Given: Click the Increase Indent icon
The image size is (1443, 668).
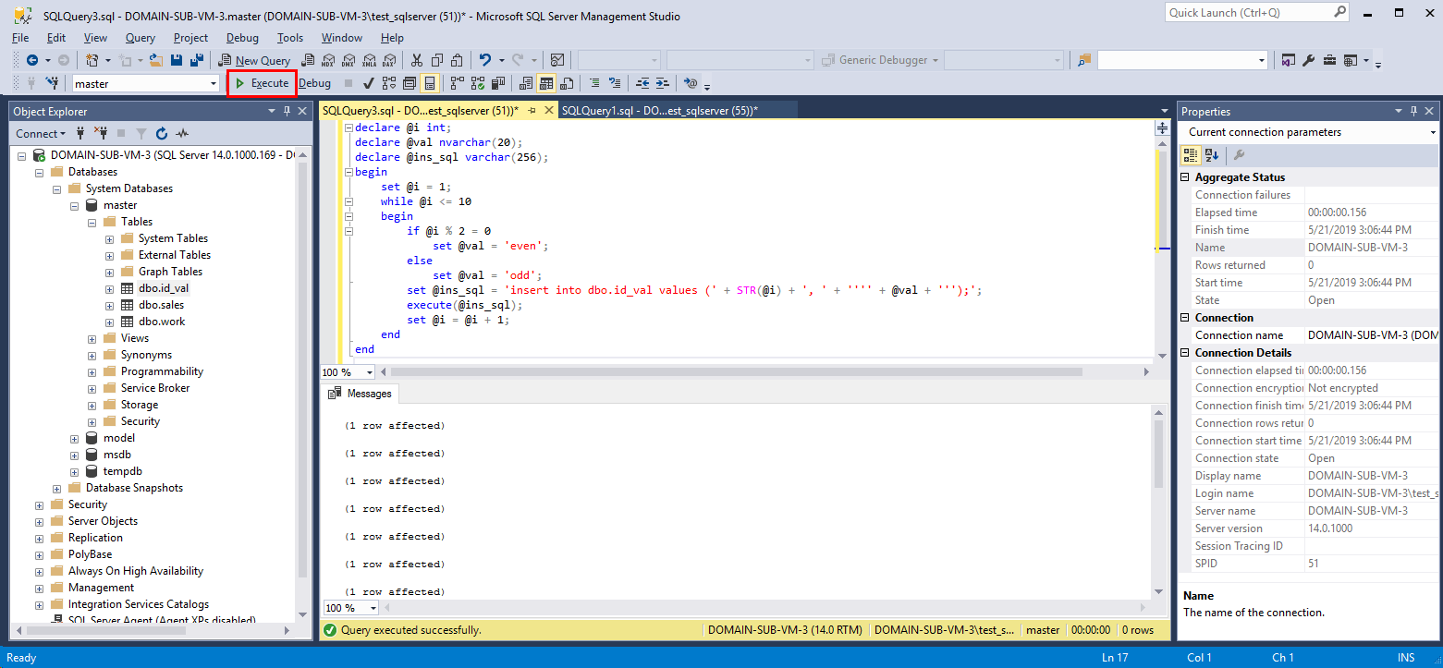Looking at the screenshot, I should (x=663, y=83).
